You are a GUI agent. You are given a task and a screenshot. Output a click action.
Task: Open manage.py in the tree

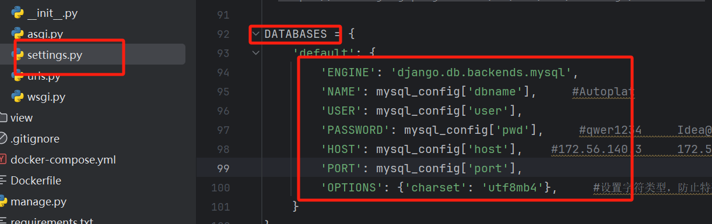point(38,202)
